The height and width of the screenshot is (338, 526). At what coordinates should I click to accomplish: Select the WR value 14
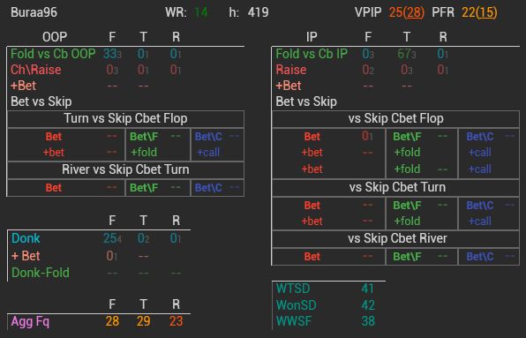click(201, 12)
